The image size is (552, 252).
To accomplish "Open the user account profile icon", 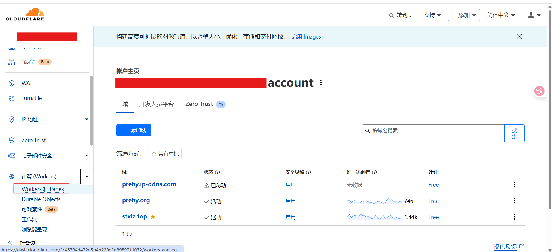I will point(531,15).
